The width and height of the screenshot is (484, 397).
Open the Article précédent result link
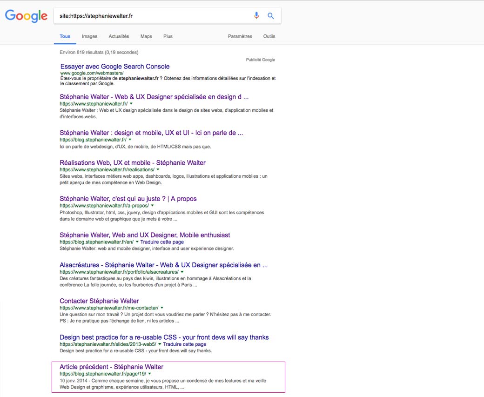click(111, 367)
